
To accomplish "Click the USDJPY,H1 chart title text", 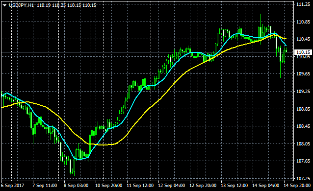I will click(22, 5).
